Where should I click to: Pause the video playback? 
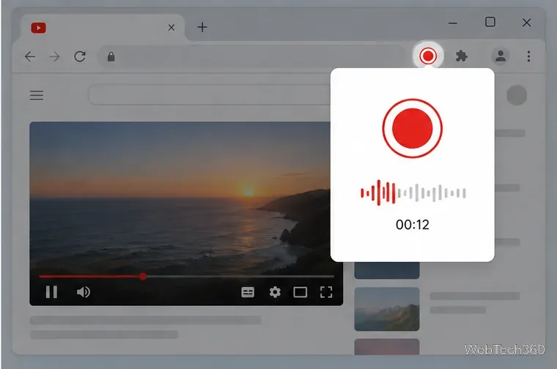(x=51, y=292)
